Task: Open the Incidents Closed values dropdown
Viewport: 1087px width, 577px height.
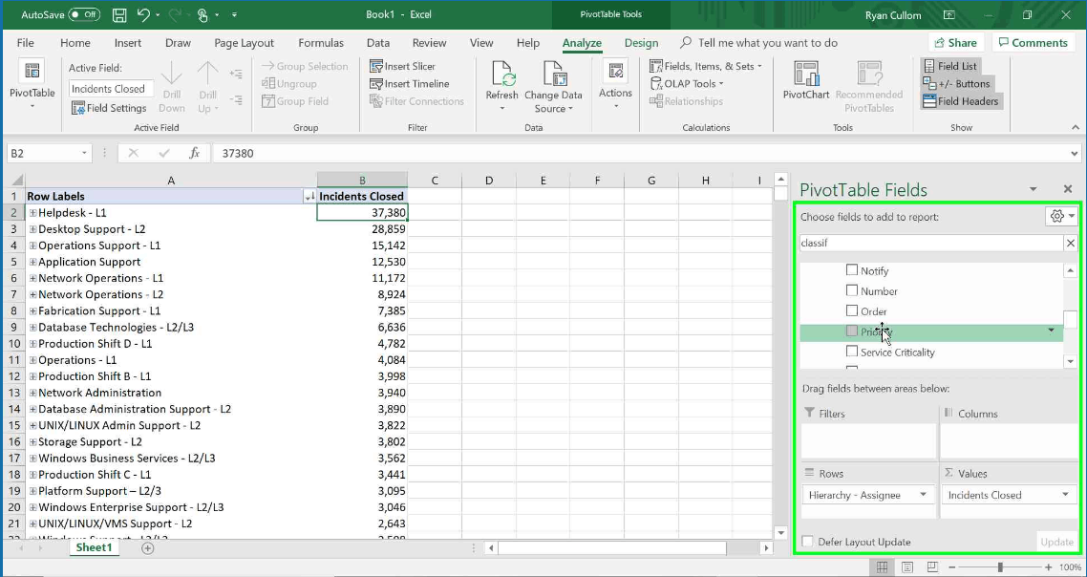Action: (x=1066, y=495)
